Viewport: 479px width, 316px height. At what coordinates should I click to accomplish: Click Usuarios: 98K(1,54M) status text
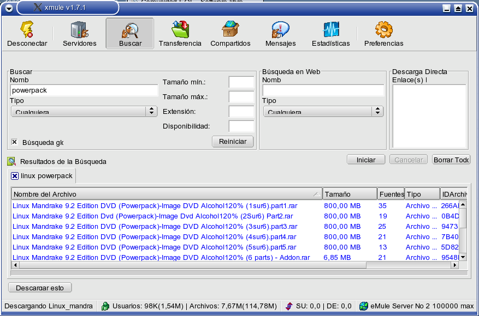click(148, 306)
